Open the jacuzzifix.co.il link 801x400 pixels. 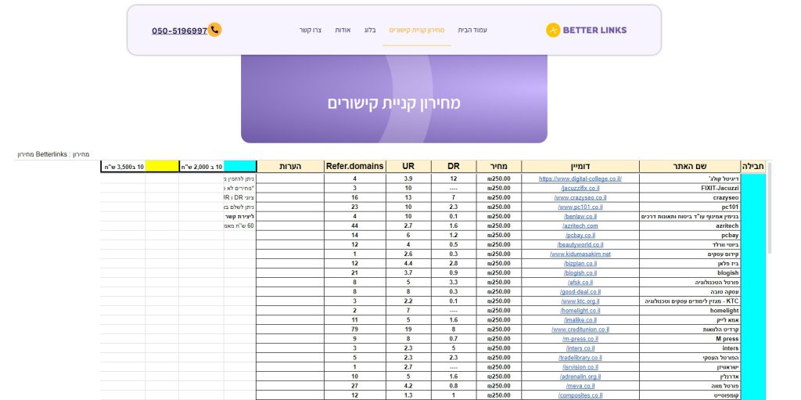tap(580, 188)
